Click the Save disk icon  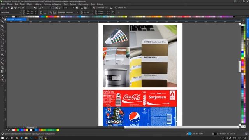coord(12,8)
